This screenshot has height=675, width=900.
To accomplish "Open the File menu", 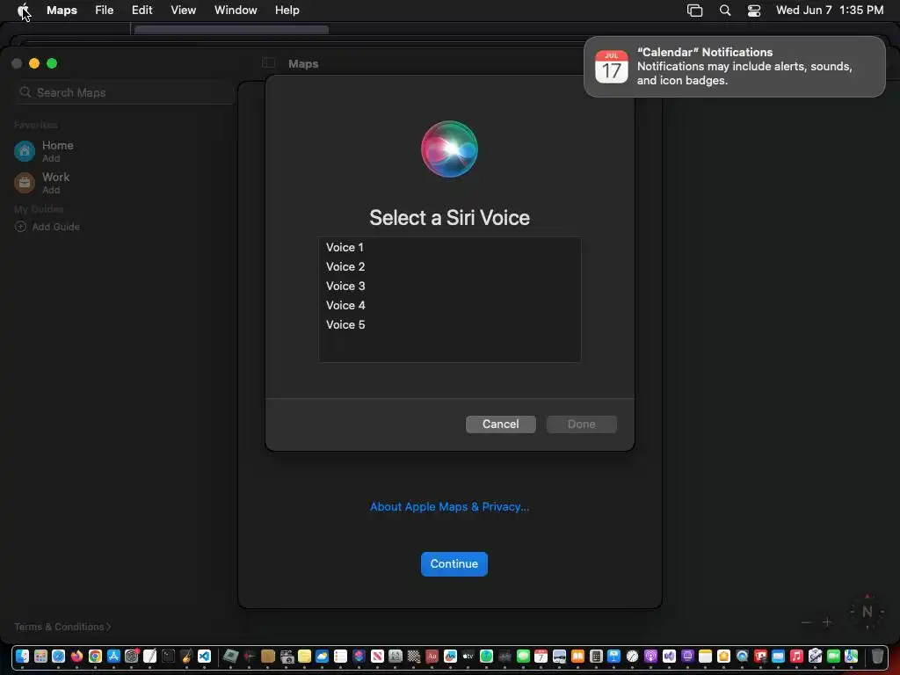I will pyautogui.click(x=105, y=11).
